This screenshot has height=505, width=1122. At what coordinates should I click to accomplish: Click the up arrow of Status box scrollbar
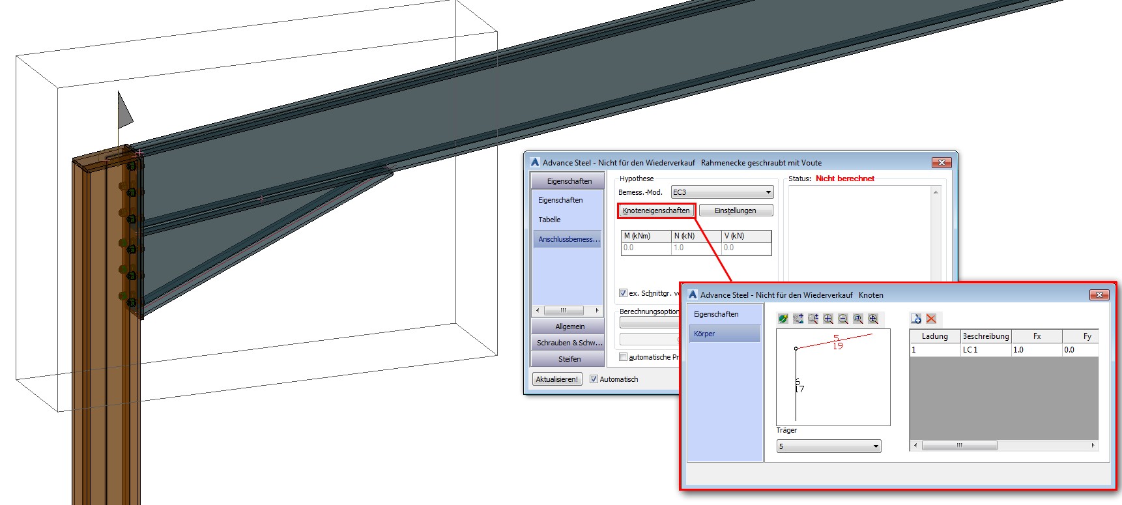tap(936, 192)
